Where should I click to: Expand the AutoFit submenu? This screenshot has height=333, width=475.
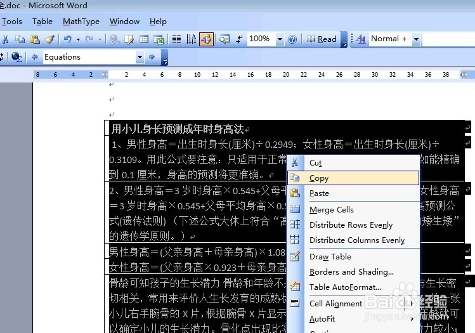353,319
